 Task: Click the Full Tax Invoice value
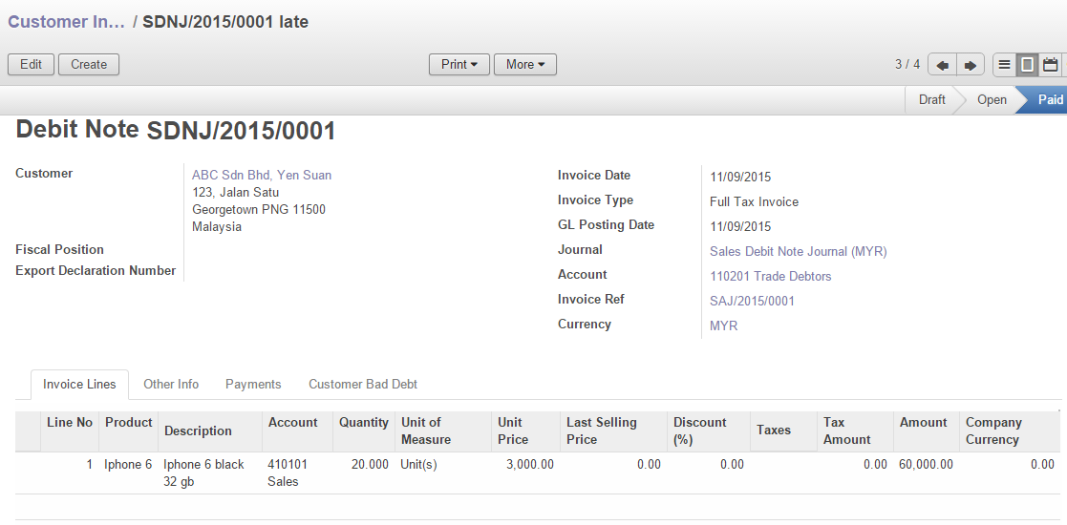tap(754, 202)
